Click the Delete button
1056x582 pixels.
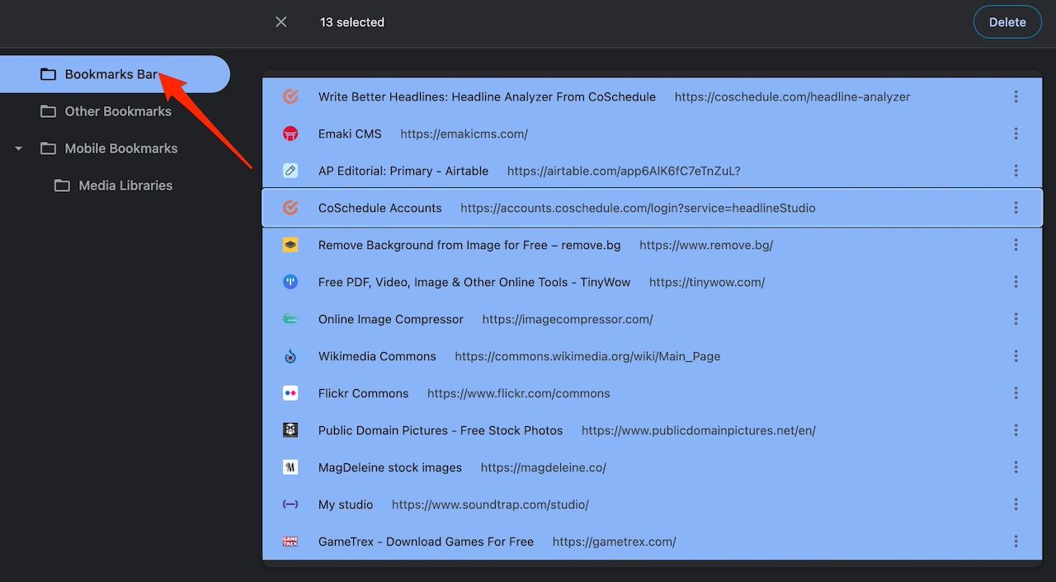click(x=1006, y=22)
